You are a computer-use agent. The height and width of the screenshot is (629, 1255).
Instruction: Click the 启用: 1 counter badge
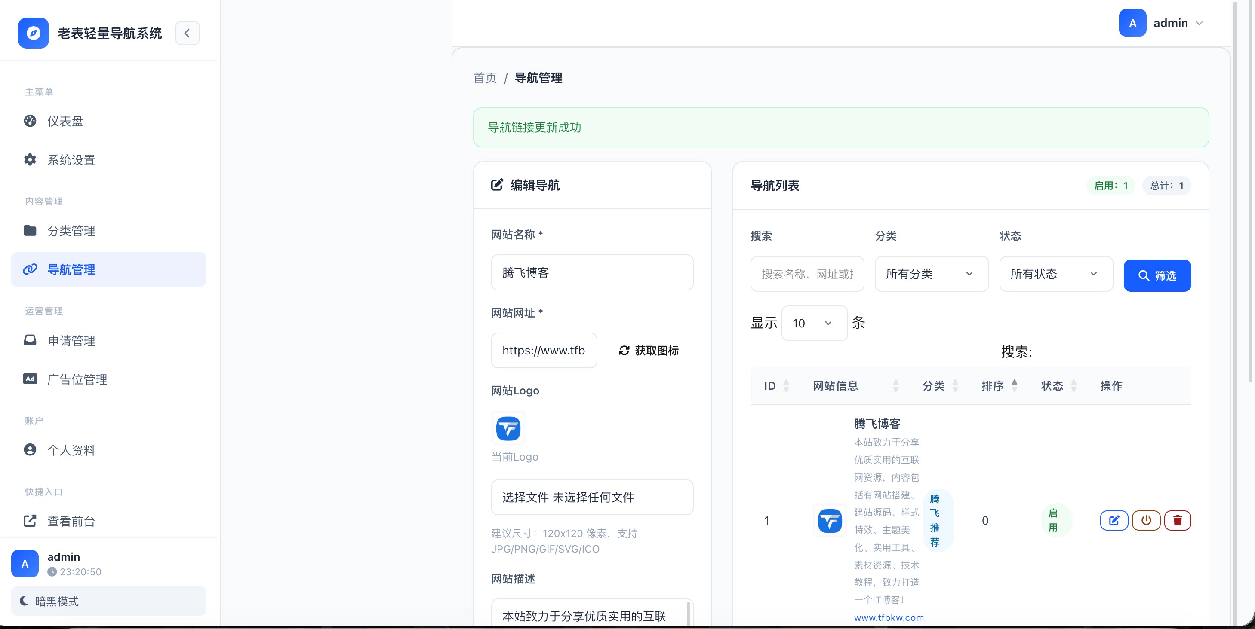coord(1110,186)
